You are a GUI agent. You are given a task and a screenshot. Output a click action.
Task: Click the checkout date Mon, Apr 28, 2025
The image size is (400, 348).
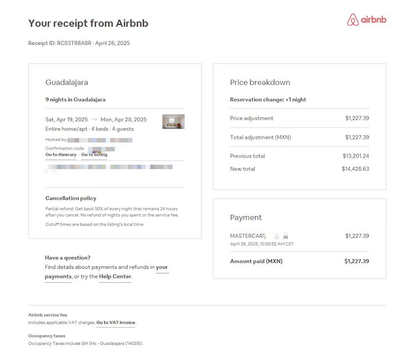[124, 119]
